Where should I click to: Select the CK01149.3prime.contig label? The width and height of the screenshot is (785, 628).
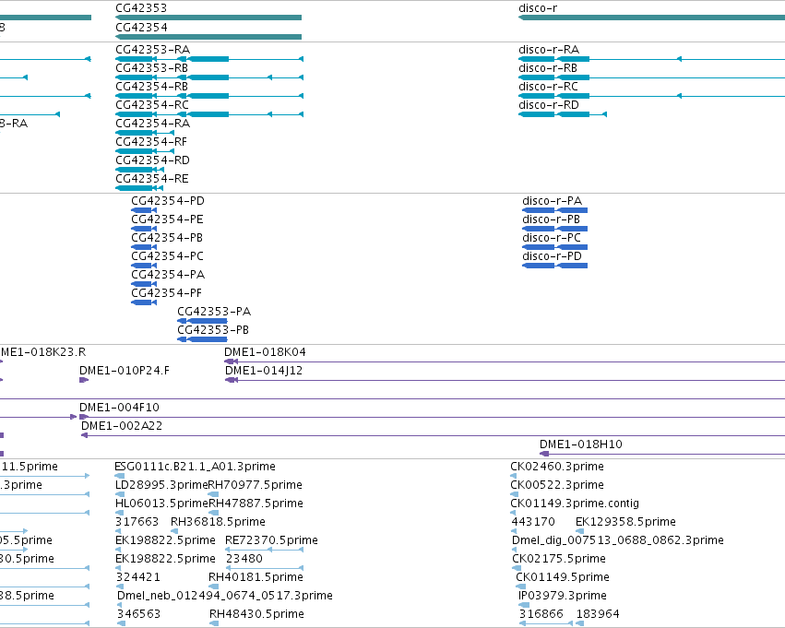575,504
